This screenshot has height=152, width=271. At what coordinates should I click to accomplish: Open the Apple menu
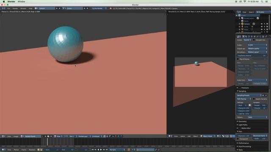4,2
